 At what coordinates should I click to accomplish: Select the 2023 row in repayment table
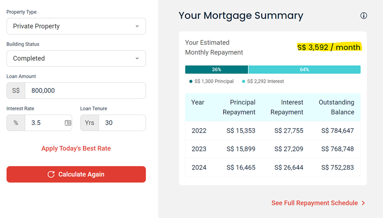click(x=273, y=149)
